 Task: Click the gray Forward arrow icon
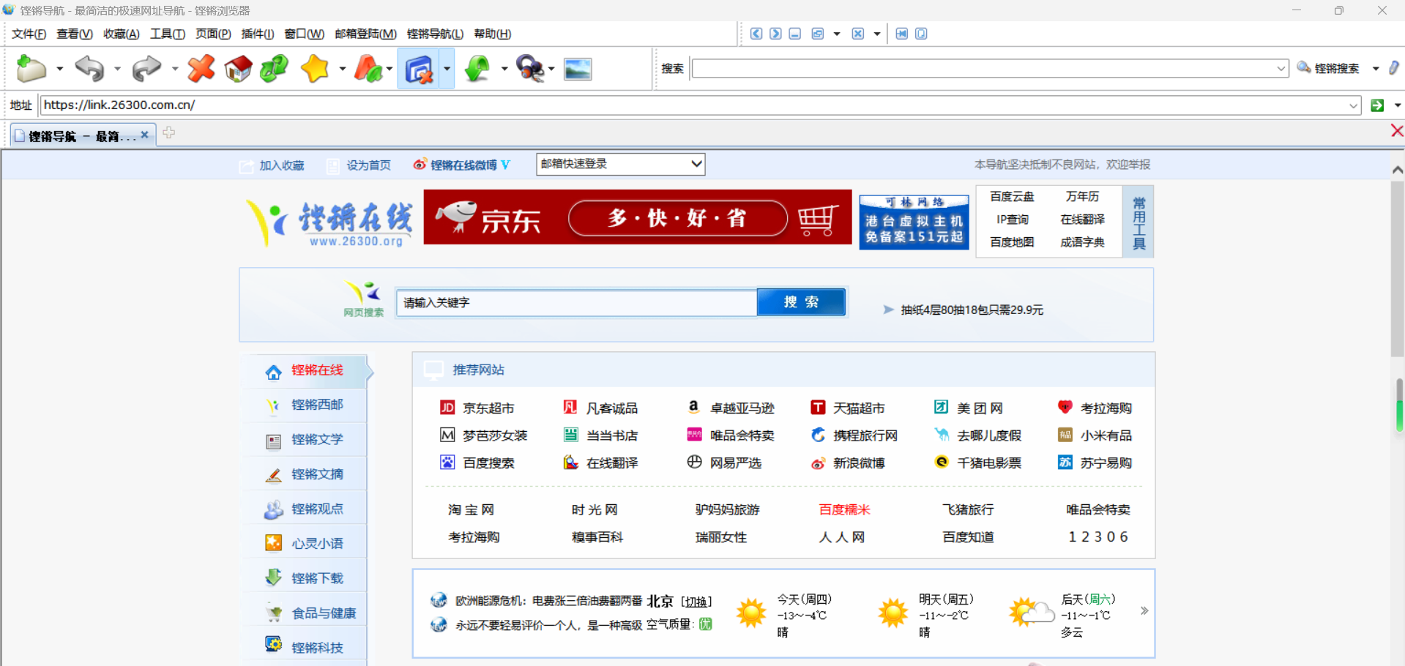point(146,69)
